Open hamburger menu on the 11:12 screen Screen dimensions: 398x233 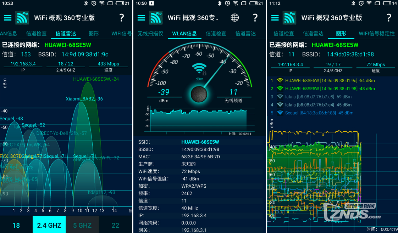275,18
